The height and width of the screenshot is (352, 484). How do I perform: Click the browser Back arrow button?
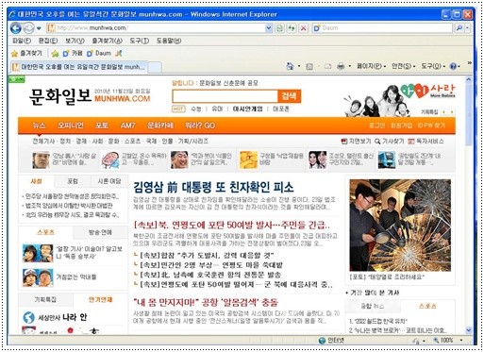pos(15,28)
